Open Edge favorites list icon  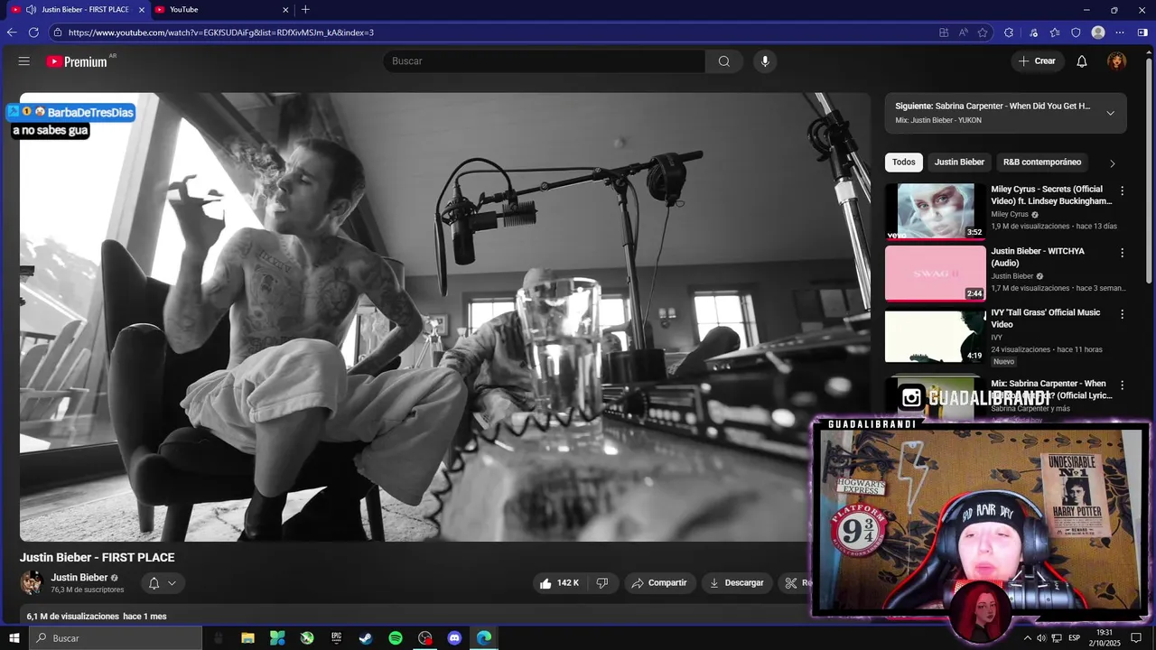(x=1055, y=32)
